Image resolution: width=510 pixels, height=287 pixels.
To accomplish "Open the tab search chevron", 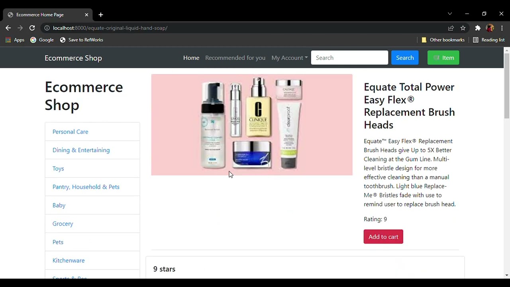I will point(450,14).
